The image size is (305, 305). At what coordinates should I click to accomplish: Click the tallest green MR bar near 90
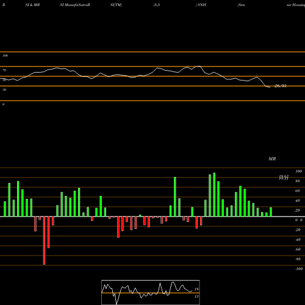coord(214,195)
